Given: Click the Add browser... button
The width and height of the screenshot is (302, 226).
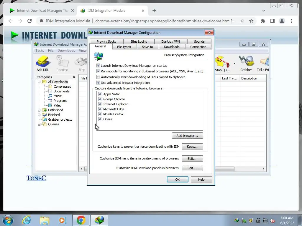Looking at the screenshot, I should click(x=187, y=135).
